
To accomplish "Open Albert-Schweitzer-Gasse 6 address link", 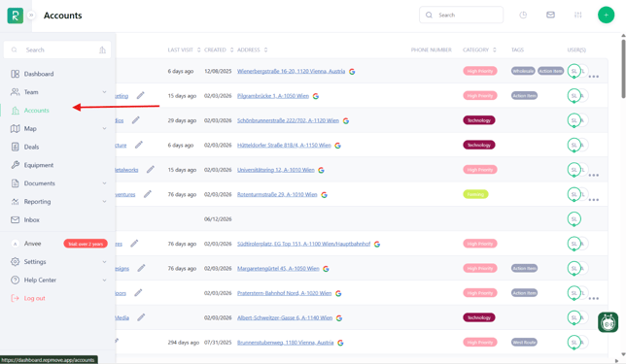I will click(x=285, y=317).
